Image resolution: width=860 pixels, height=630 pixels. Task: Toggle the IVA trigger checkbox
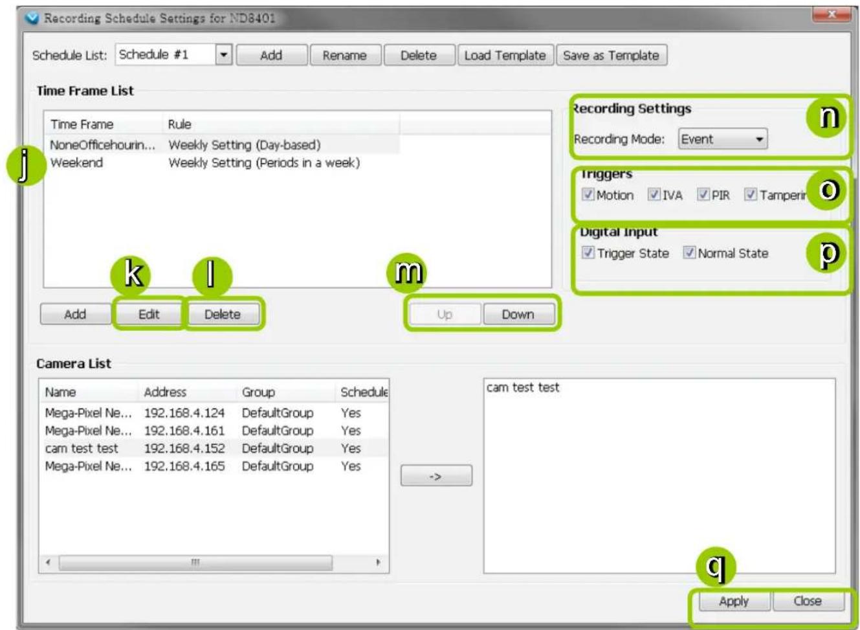654,194
